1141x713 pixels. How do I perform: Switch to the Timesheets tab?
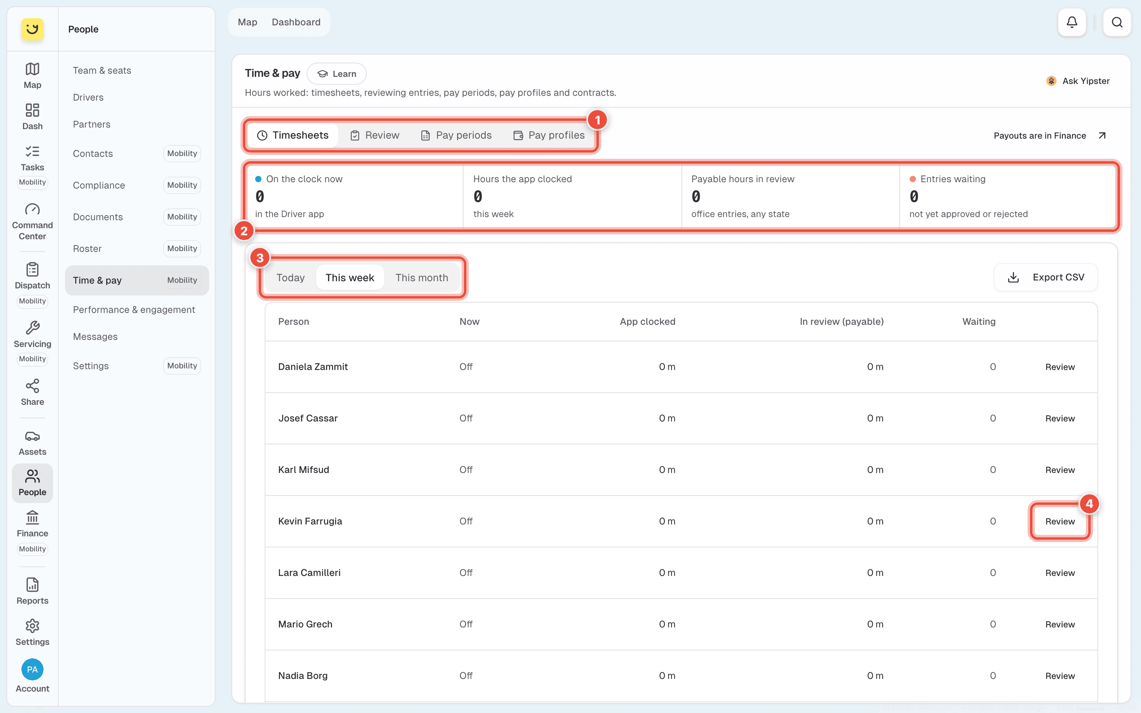[293, 135]
